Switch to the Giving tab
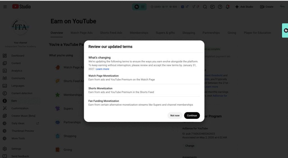Screen dimensions: 288x158 pos(232,33)
